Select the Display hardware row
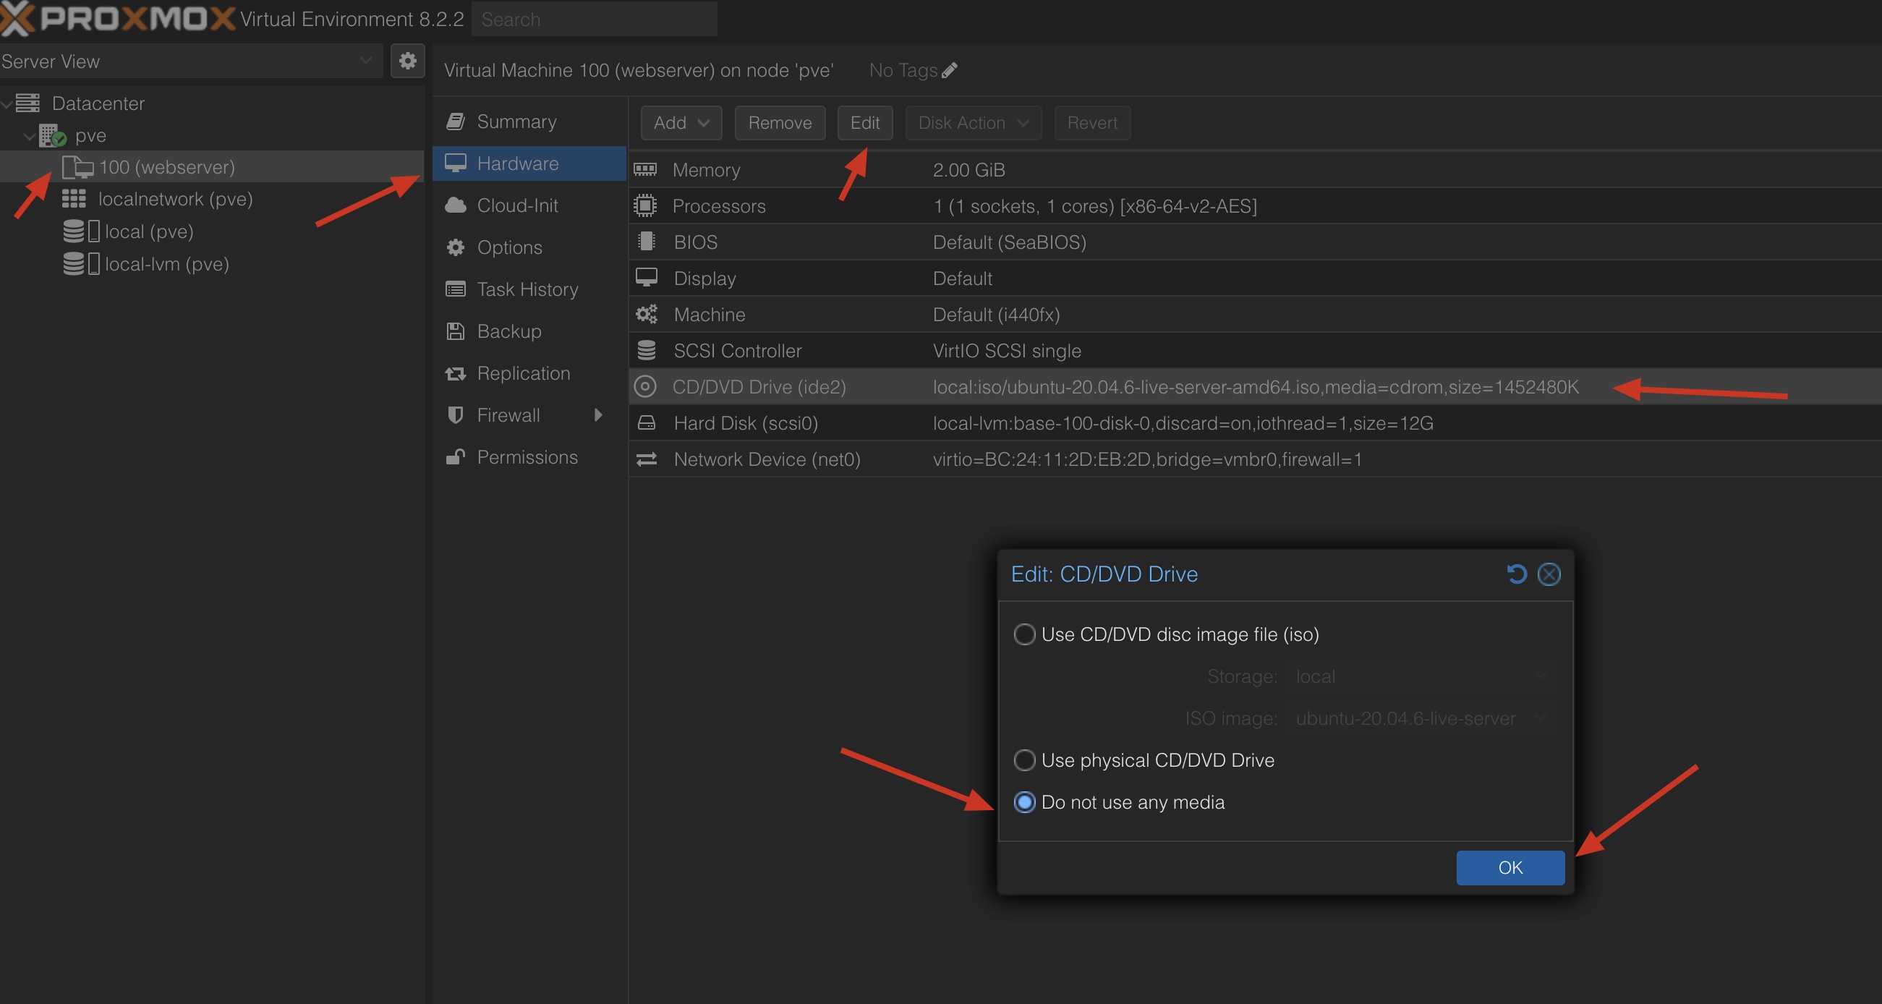Screen dimensions: 1882x1004 1255,278
